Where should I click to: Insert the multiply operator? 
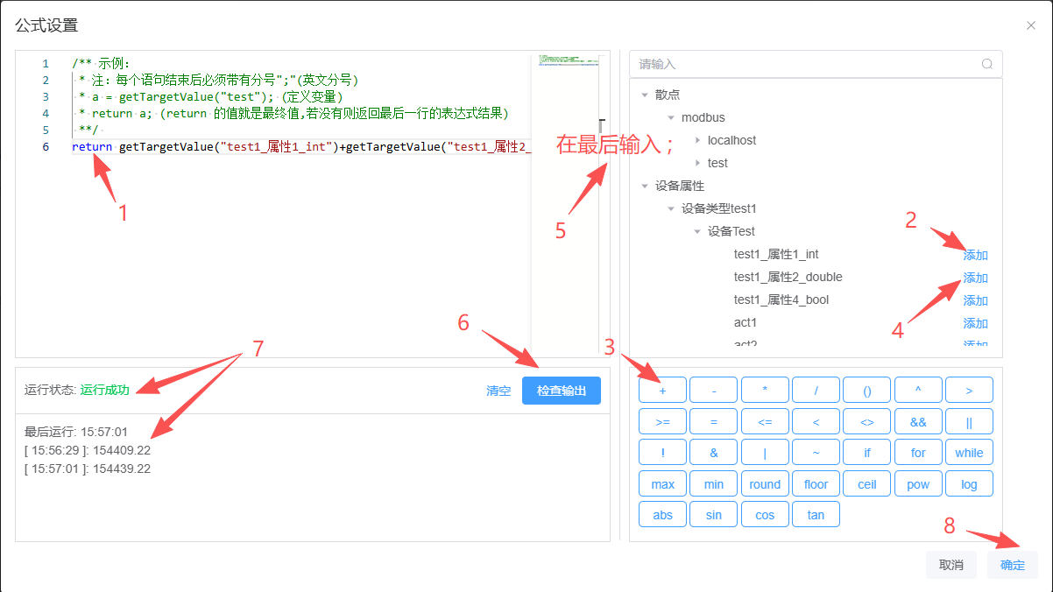click(765, 390)
